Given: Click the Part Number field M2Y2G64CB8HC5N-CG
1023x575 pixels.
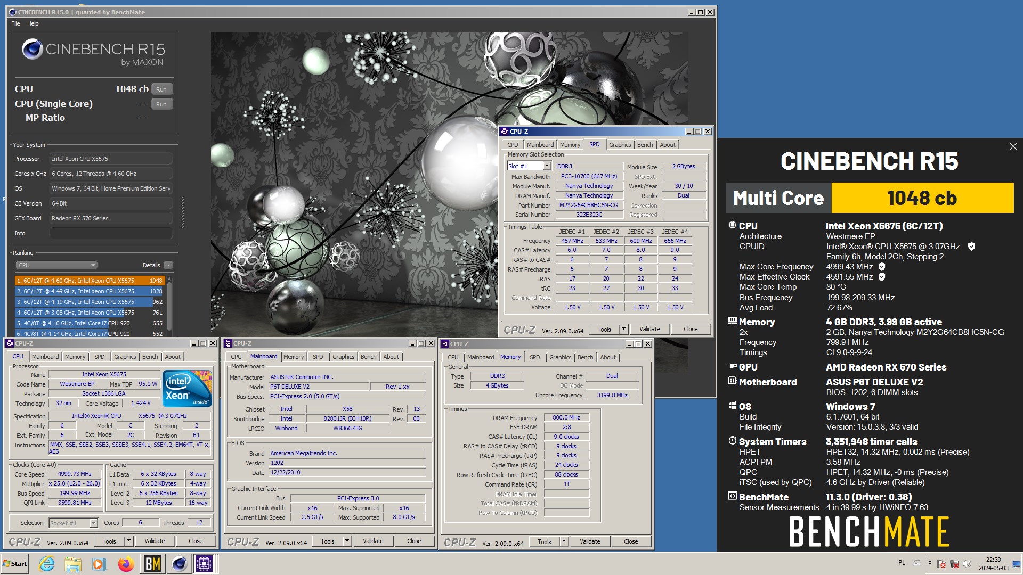Looking at the screenshot, I should click(x=589, y=205).
